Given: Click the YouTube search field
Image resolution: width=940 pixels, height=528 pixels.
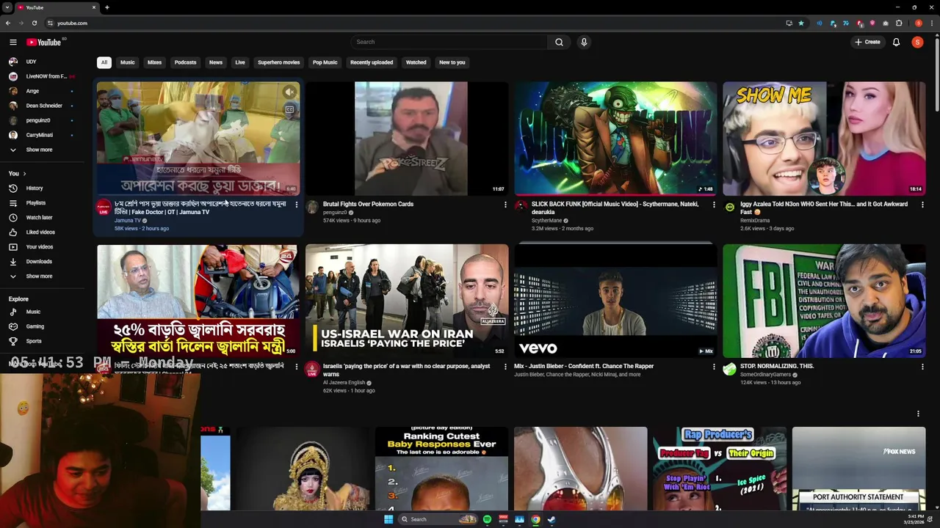Looking at the screenshot, I should pos(449,43).
